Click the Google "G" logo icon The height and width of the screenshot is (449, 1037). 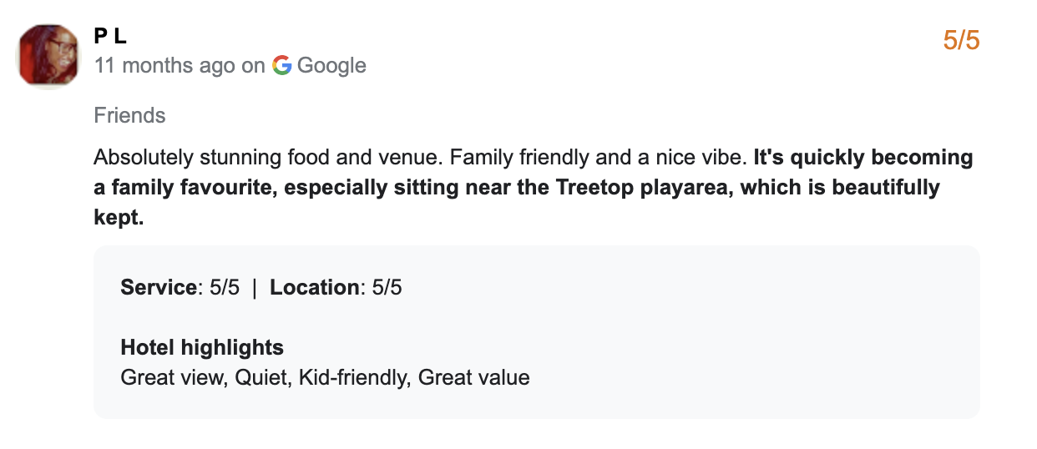[x=281, y=66]
